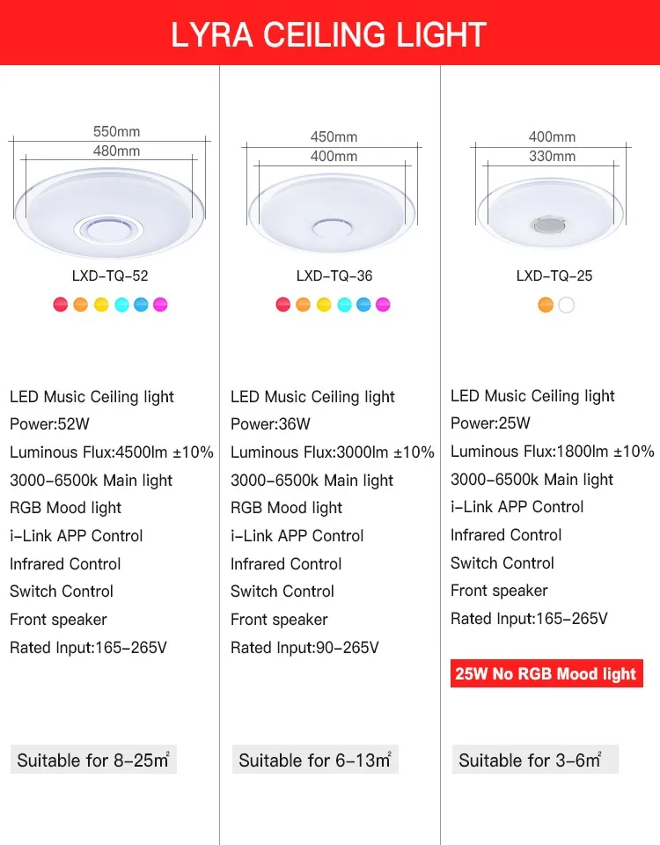Click the LXD-TQ-36 ceiling light image
The image size is (660, 845).
(x=332, y=214)
